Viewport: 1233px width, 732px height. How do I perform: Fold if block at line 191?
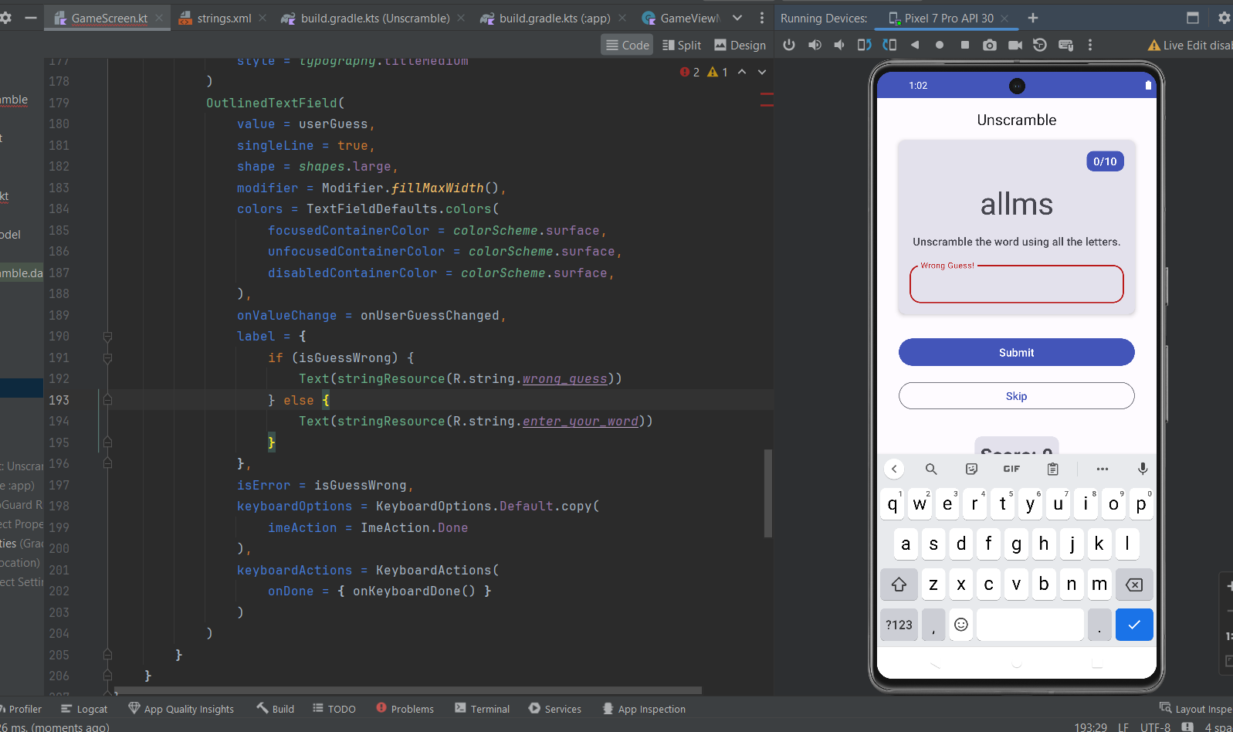107,358
